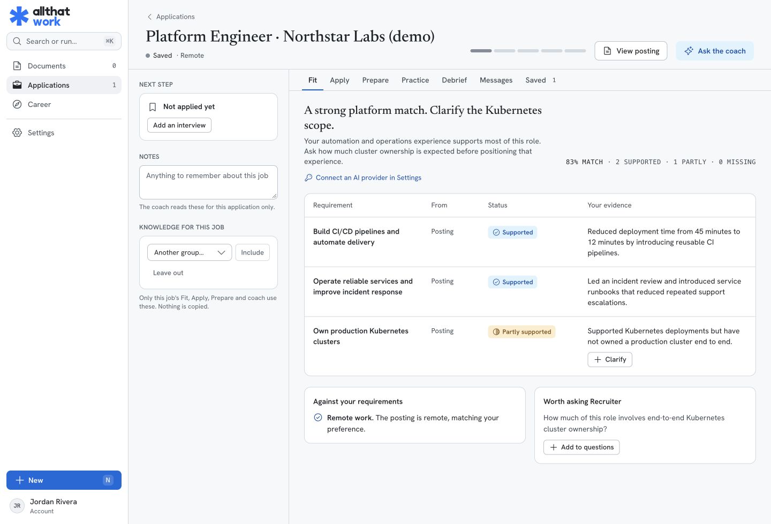Open the Practice tab
The width and height of the screenshot is (771, 524).
415,80
